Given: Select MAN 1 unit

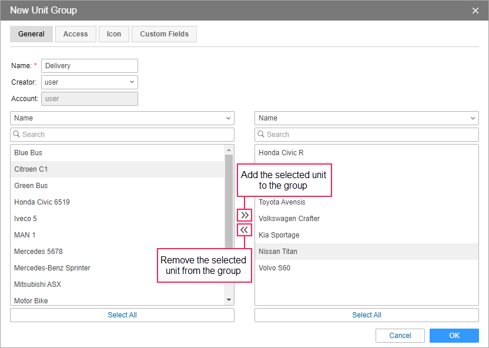Looking at the screenshot, I should click(118, 235).
